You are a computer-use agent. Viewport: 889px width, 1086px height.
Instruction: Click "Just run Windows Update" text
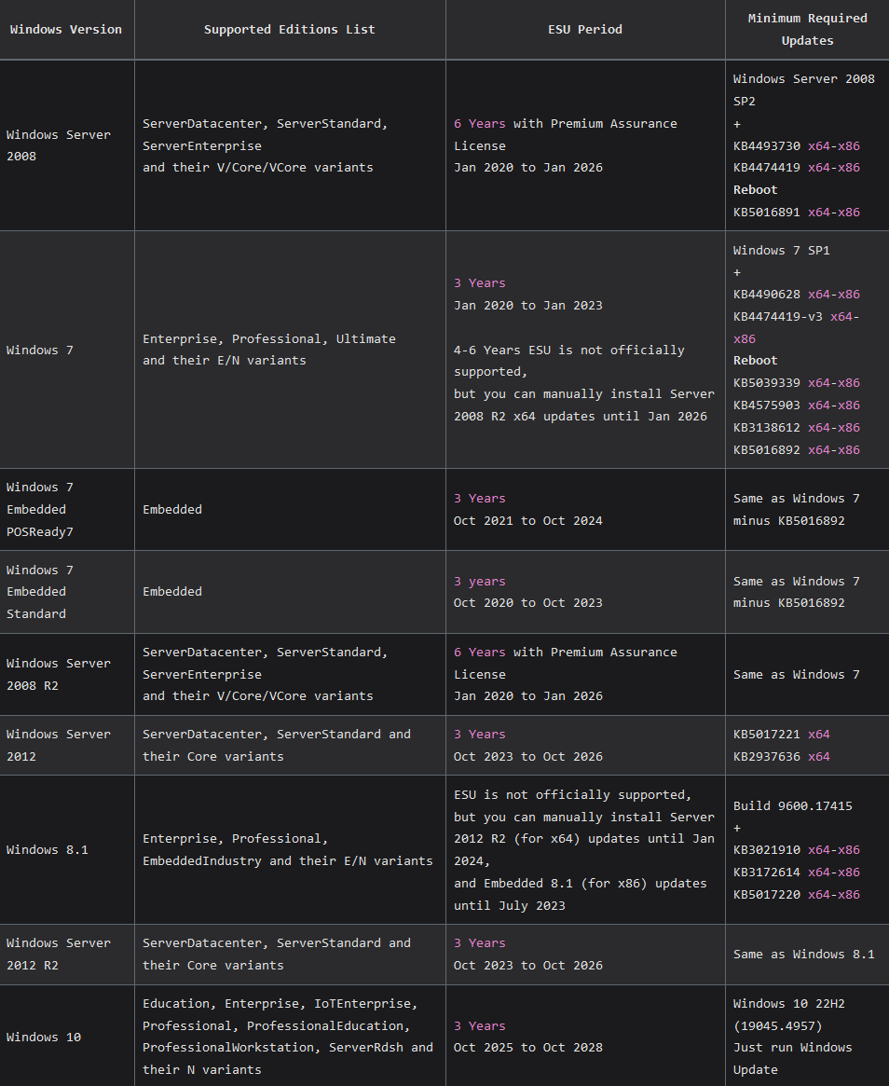click(x=793, y=1059)
